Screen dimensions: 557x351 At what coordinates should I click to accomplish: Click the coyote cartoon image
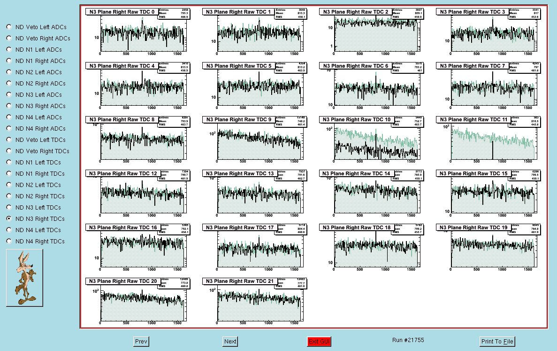click(24, 278)
